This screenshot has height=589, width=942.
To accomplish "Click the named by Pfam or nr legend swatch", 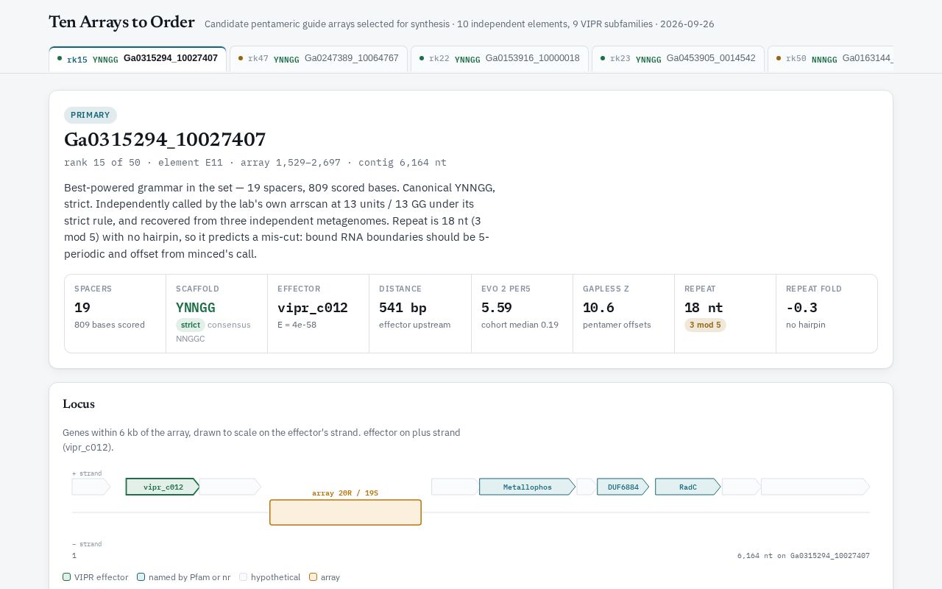I will pyautogui.click(x=141, y=577).
